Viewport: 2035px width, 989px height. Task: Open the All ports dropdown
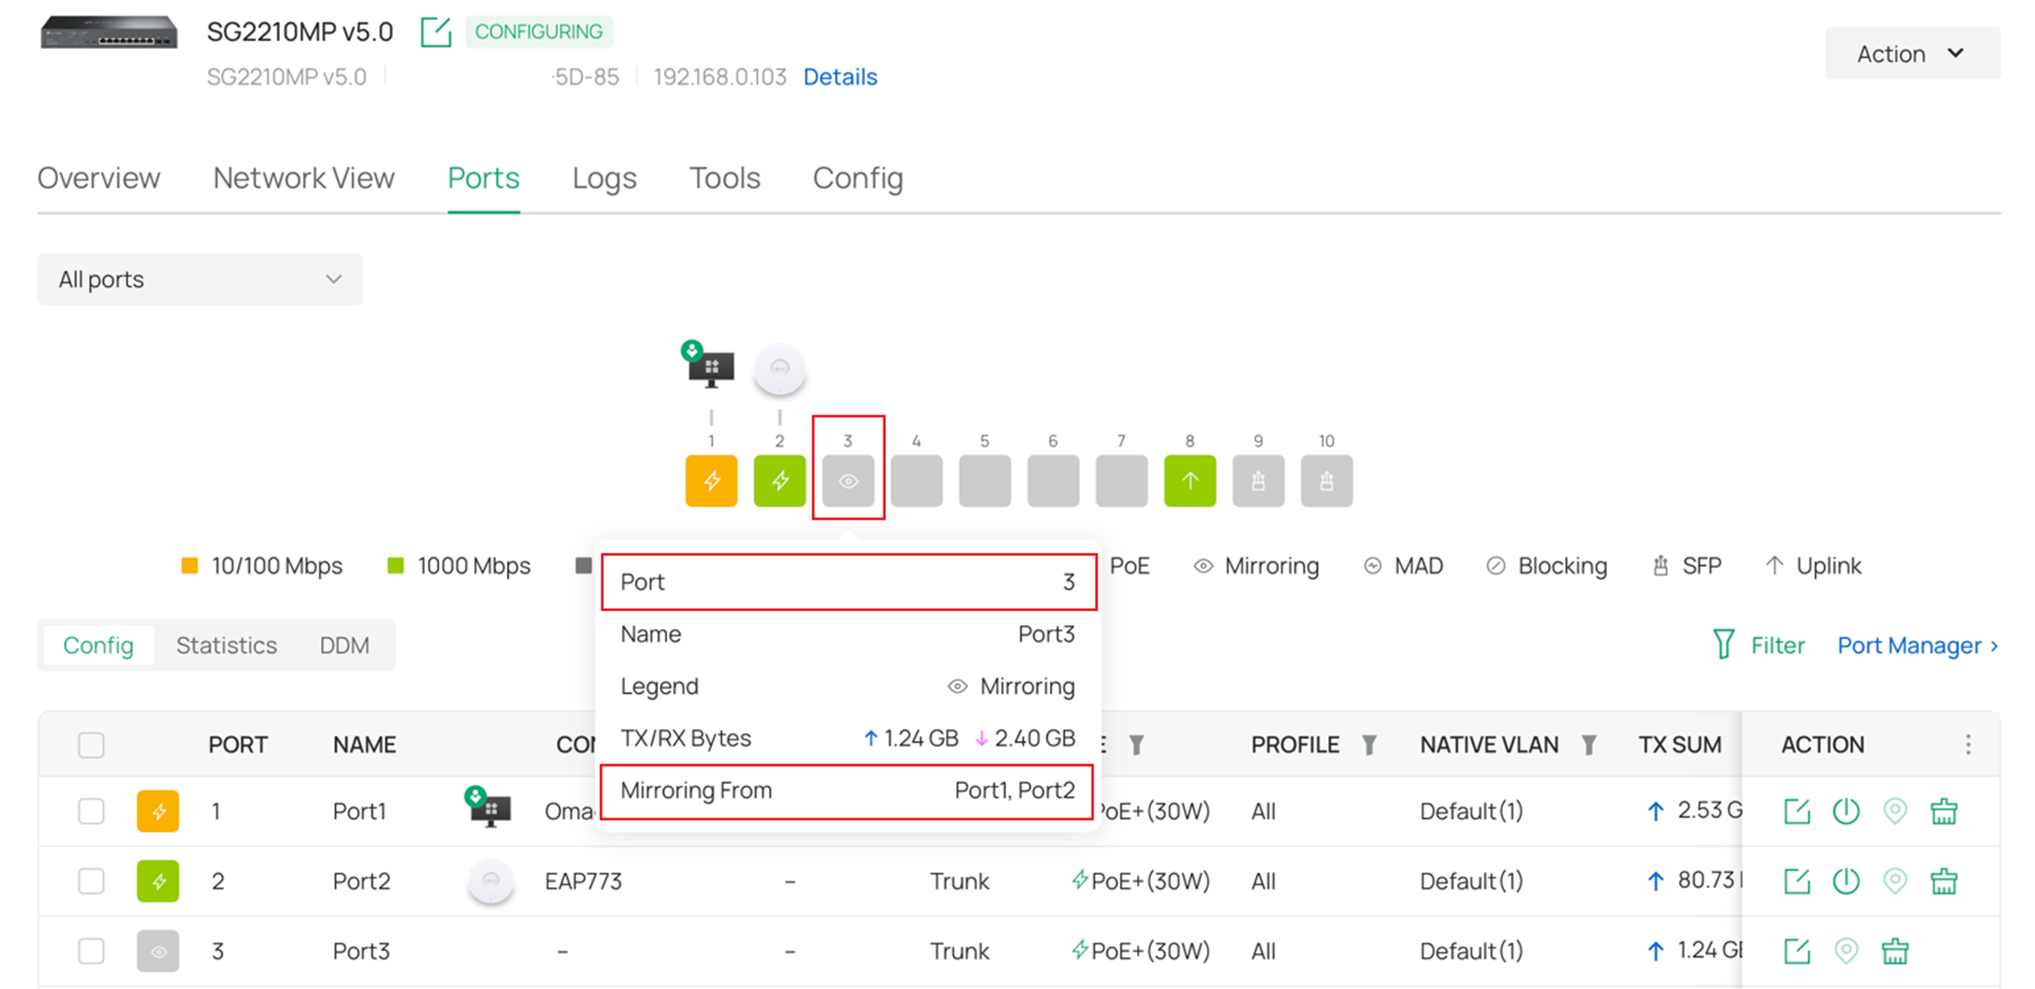200,279
